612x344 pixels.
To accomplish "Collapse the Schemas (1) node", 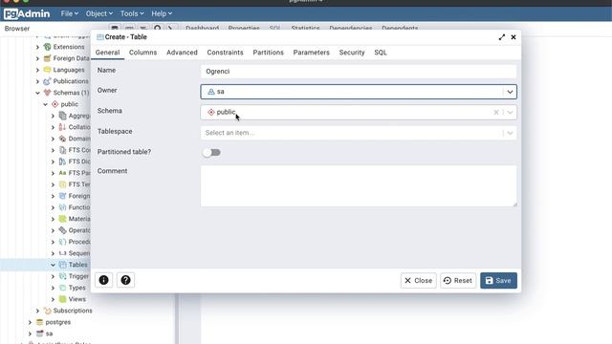I will (x=37, y=93).
